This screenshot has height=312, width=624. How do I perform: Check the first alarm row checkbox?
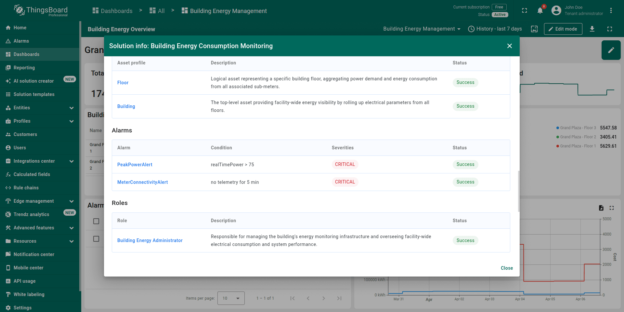[x=96, y=221]
